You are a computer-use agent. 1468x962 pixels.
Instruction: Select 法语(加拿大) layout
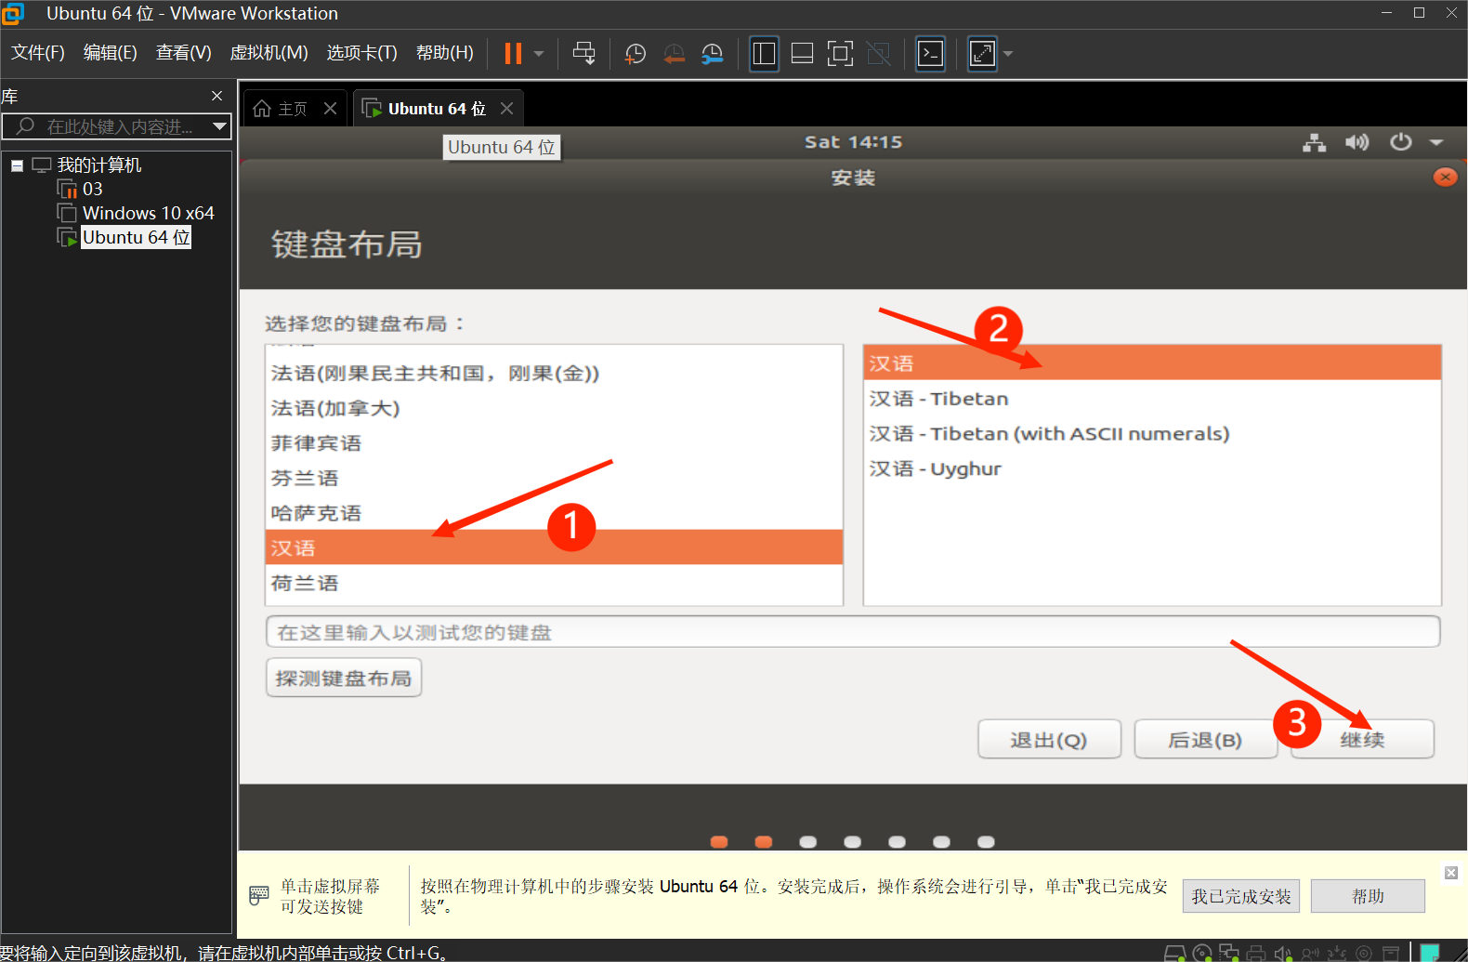click(x=554, y=409)
